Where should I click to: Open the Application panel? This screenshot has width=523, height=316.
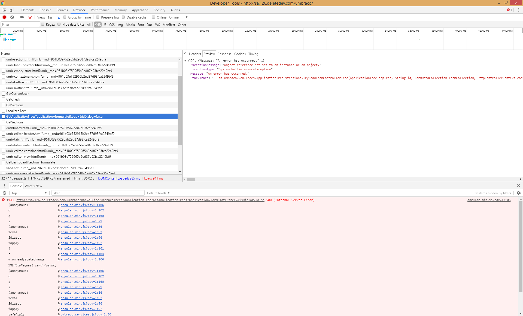(x=140, y=10)
